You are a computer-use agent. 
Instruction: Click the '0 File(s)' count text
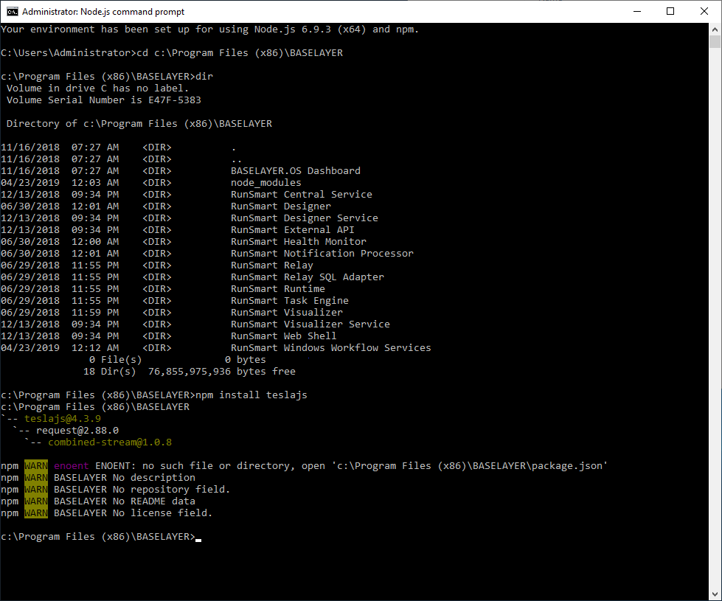[116, 360]
